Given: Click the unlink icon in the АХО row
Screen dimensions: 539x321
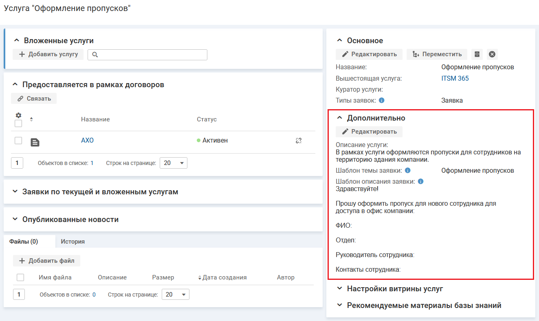Looking at the screenshot, I should point(298,141).
